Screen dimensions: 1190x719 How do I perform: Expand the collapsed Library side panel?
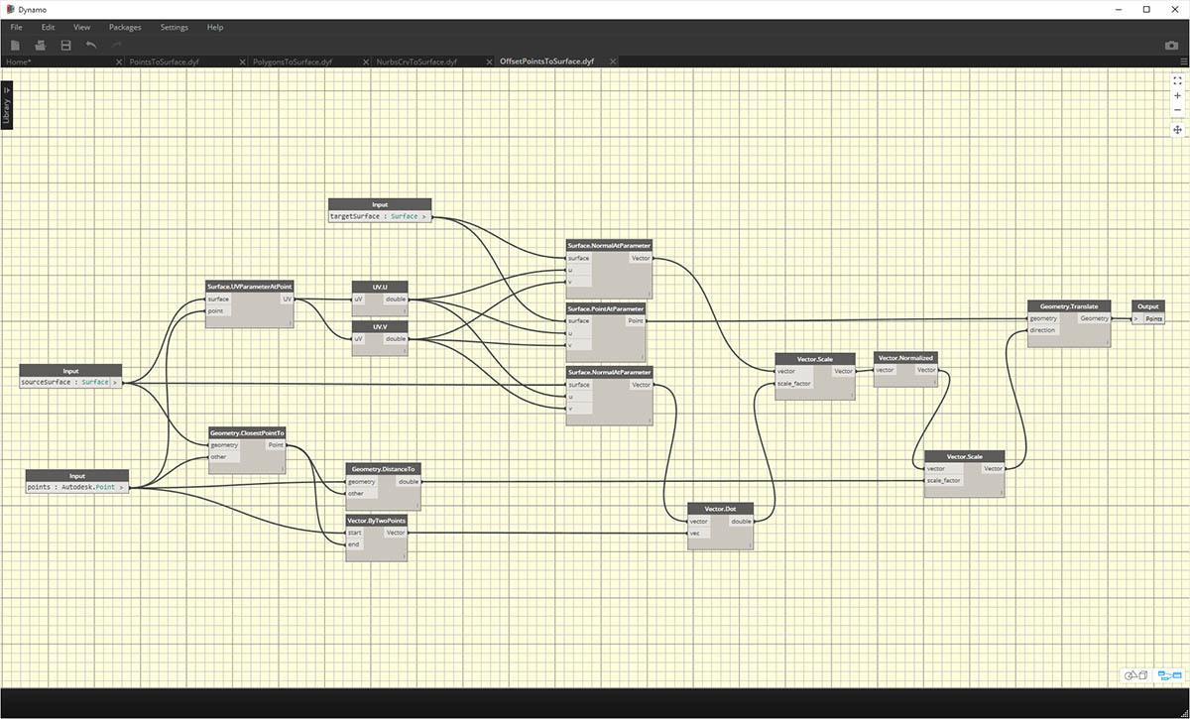click(7, 101)
